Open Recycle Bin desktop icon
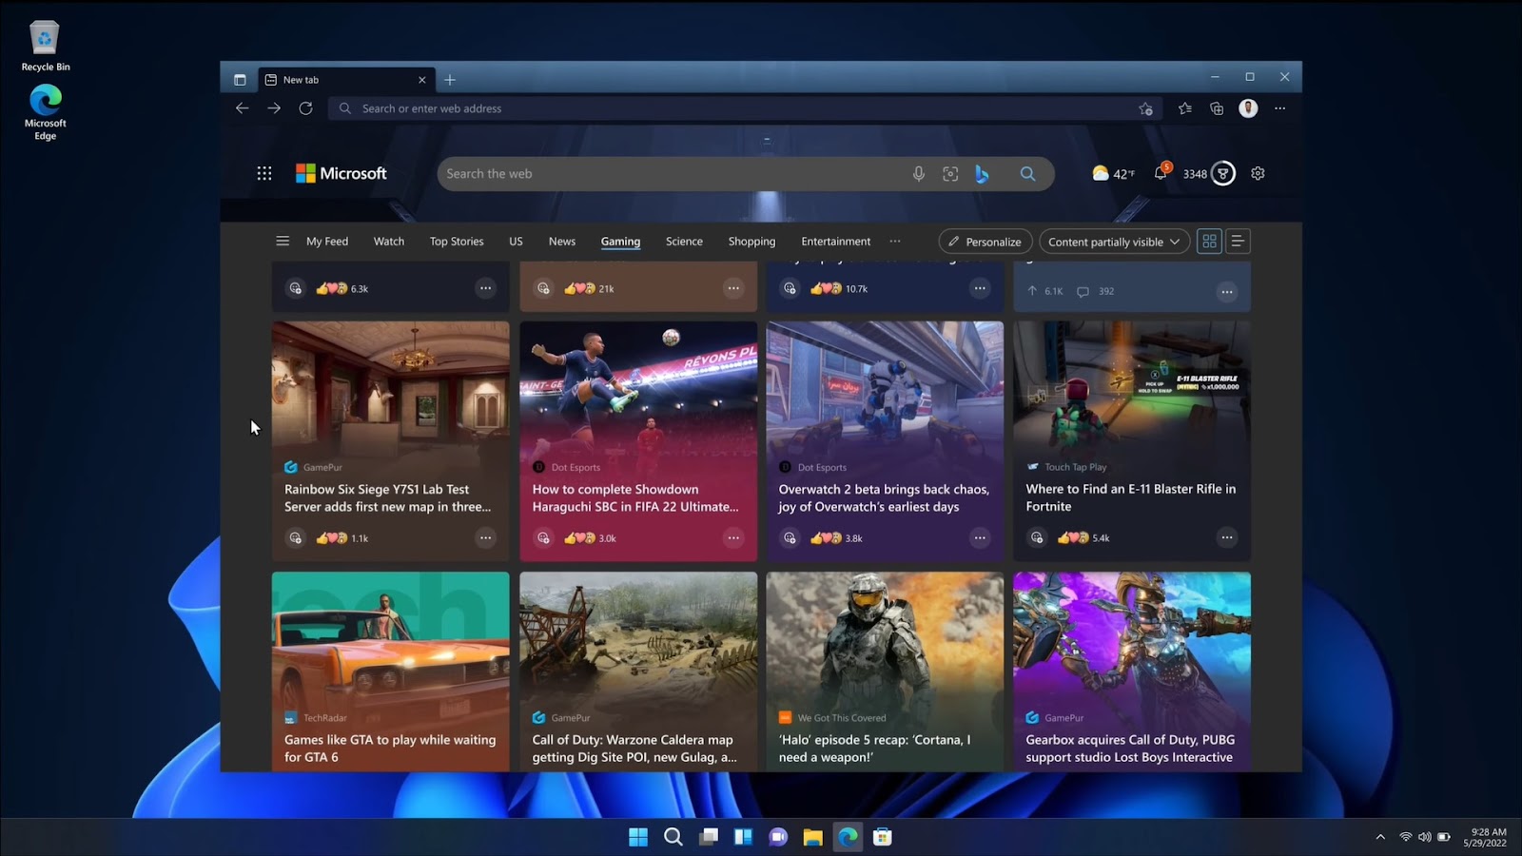This screenshot has height=856, width=1522. tap(45, 47)
